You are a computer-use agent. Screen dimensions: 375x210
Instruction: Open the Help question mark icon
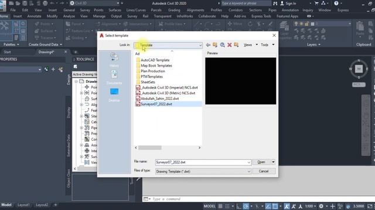(x=336, y=3)
